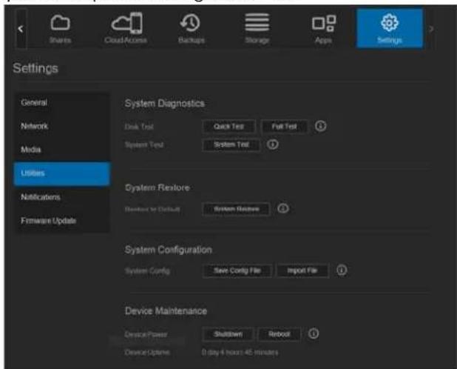
Task: Open Notifications settings
Action: (62, 197)
